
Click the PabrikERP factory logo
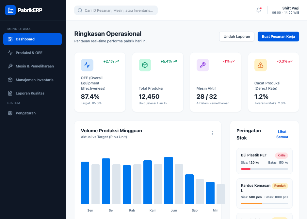tap(10, 10)
